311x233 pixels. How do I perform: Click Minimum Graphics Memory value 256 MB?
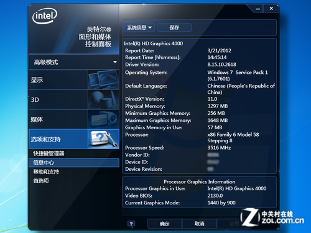click(216, 113)
